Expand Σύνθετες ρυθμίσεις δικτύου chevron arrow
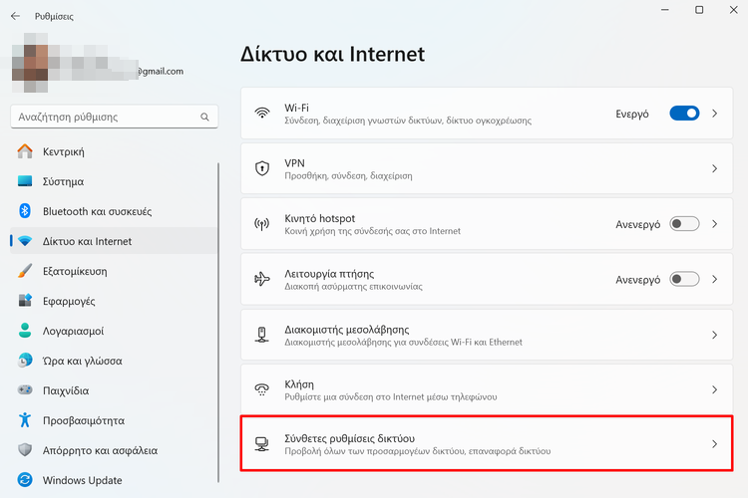 tap(714, 444)
